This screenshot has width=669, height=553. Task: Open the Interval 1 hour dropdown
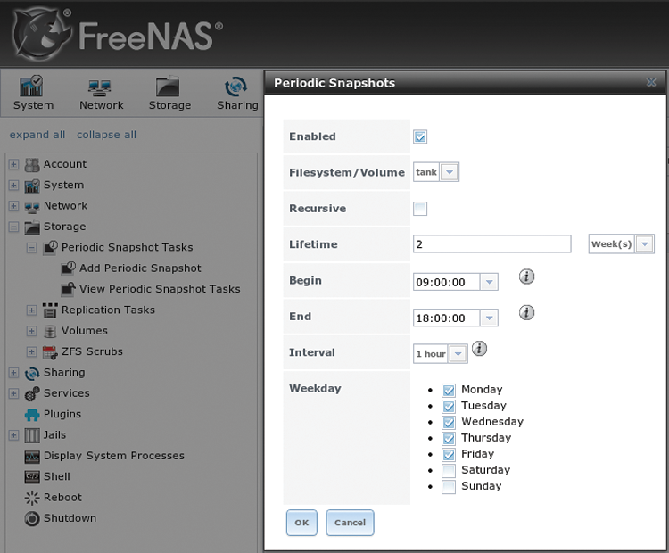(441, 354)
